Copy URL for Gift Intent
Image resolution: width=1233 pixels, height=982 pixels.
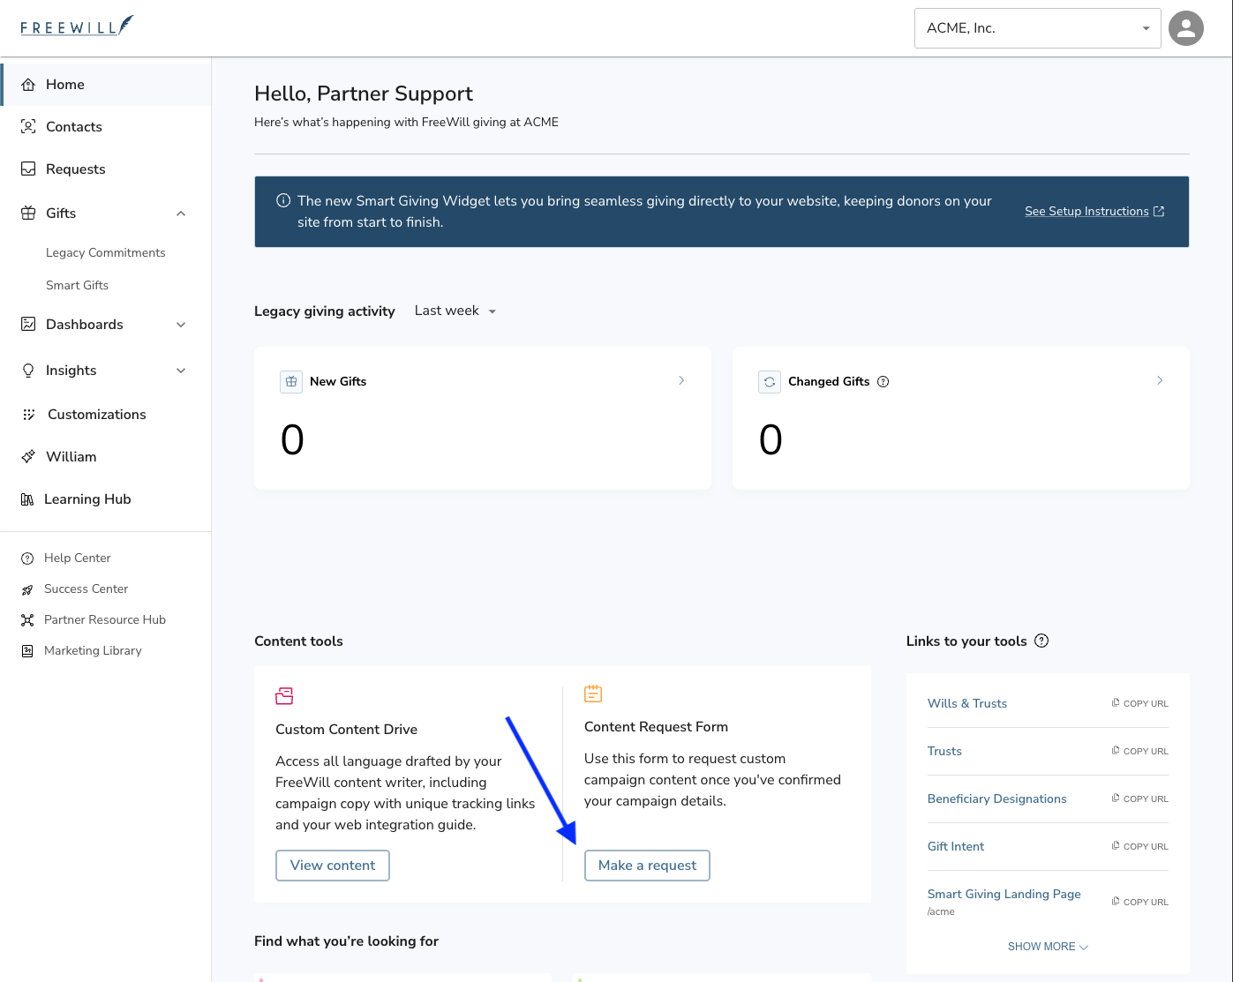point(1139,847)
